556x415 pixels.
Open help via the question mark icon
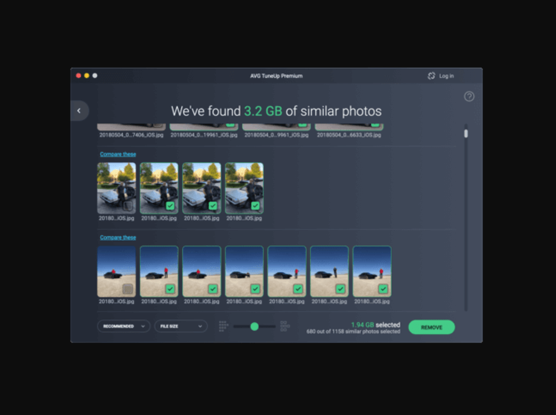tap(470, 96)
